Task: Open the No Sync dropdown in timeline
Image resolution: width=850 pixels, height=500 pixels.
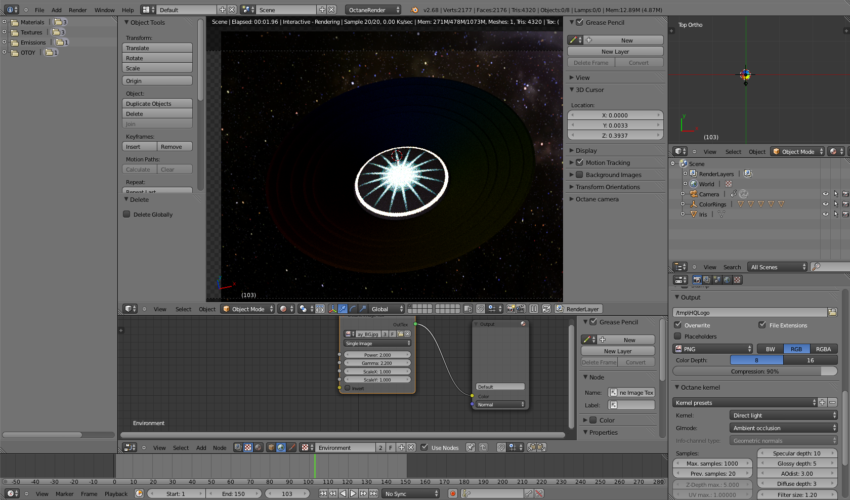Action: pos(411,493)
